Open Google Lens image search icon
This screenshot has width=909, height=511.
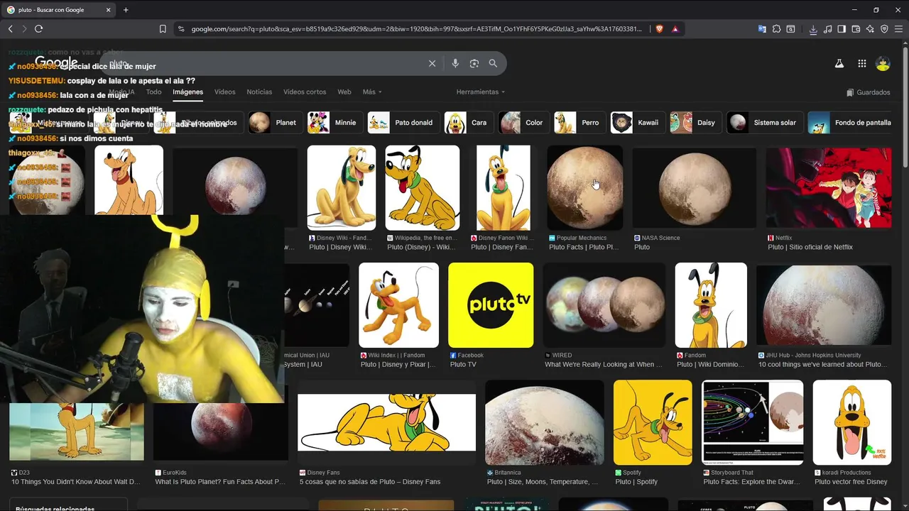tap(474, 63)
